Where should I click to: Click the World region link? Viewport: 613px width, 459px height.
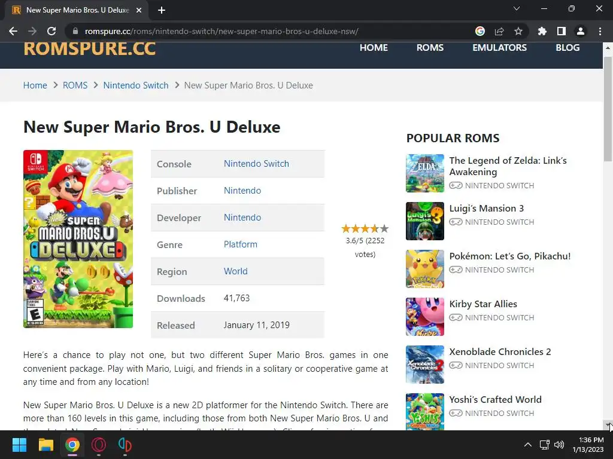(x=235, y=271)
